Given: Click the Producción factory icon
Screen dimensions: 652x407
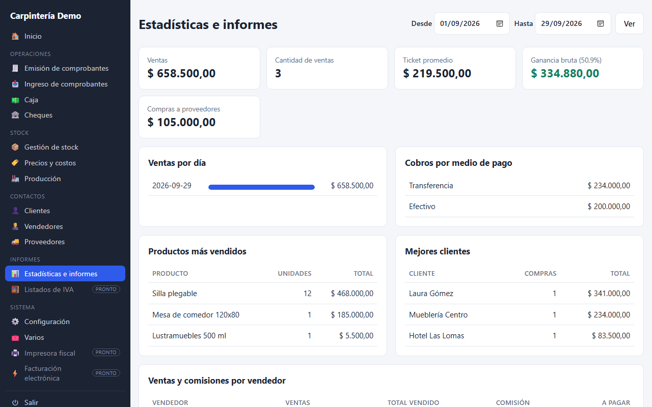Looking at the screenshot, I should point(15,179).
